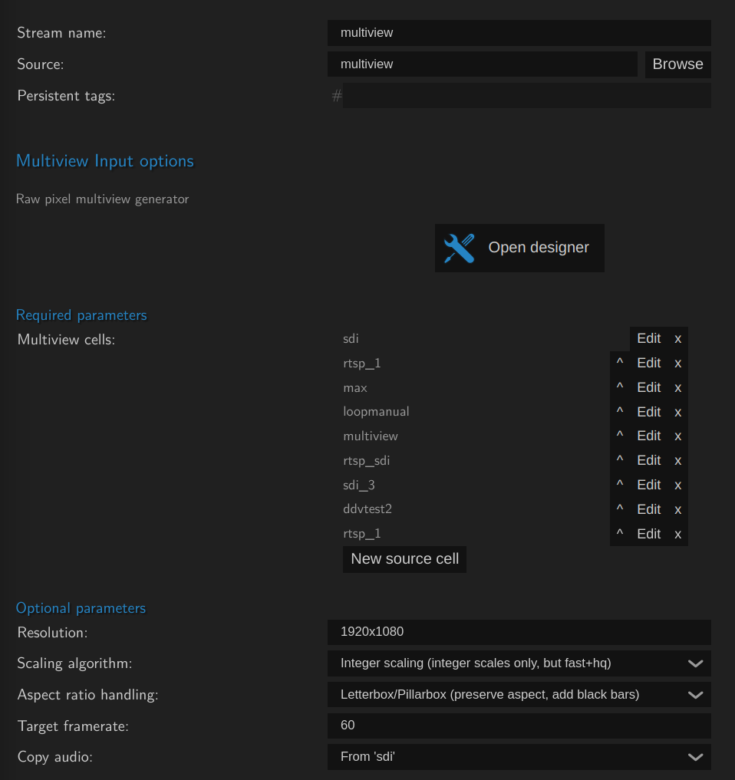735x780 pixels.
Task: Delete the ddvtest2 cell with x
Action: 677,509
